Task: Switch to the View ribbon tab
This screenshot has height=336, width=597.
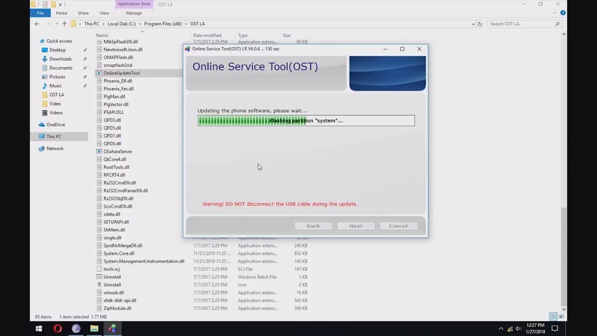Action: (x=104, y=13)
